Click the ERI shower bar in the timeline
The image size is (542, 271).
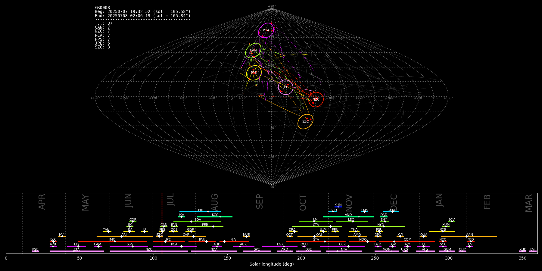[200, 212]
